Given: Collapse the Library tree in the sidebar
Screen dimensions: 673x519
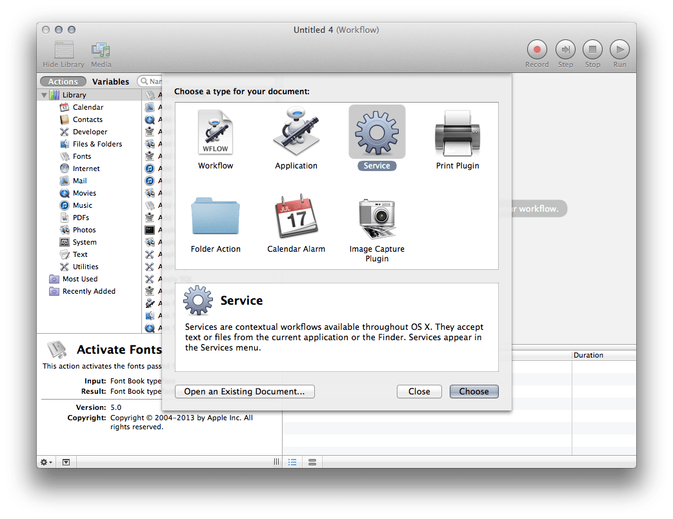Looking at the screenshot, I should point(45,94).
